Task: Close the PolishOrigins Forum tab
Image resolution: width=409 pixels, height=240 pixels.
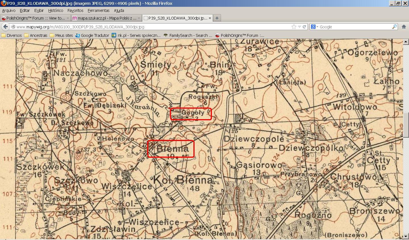Action: pyautogui.click(x=68, y=18)
